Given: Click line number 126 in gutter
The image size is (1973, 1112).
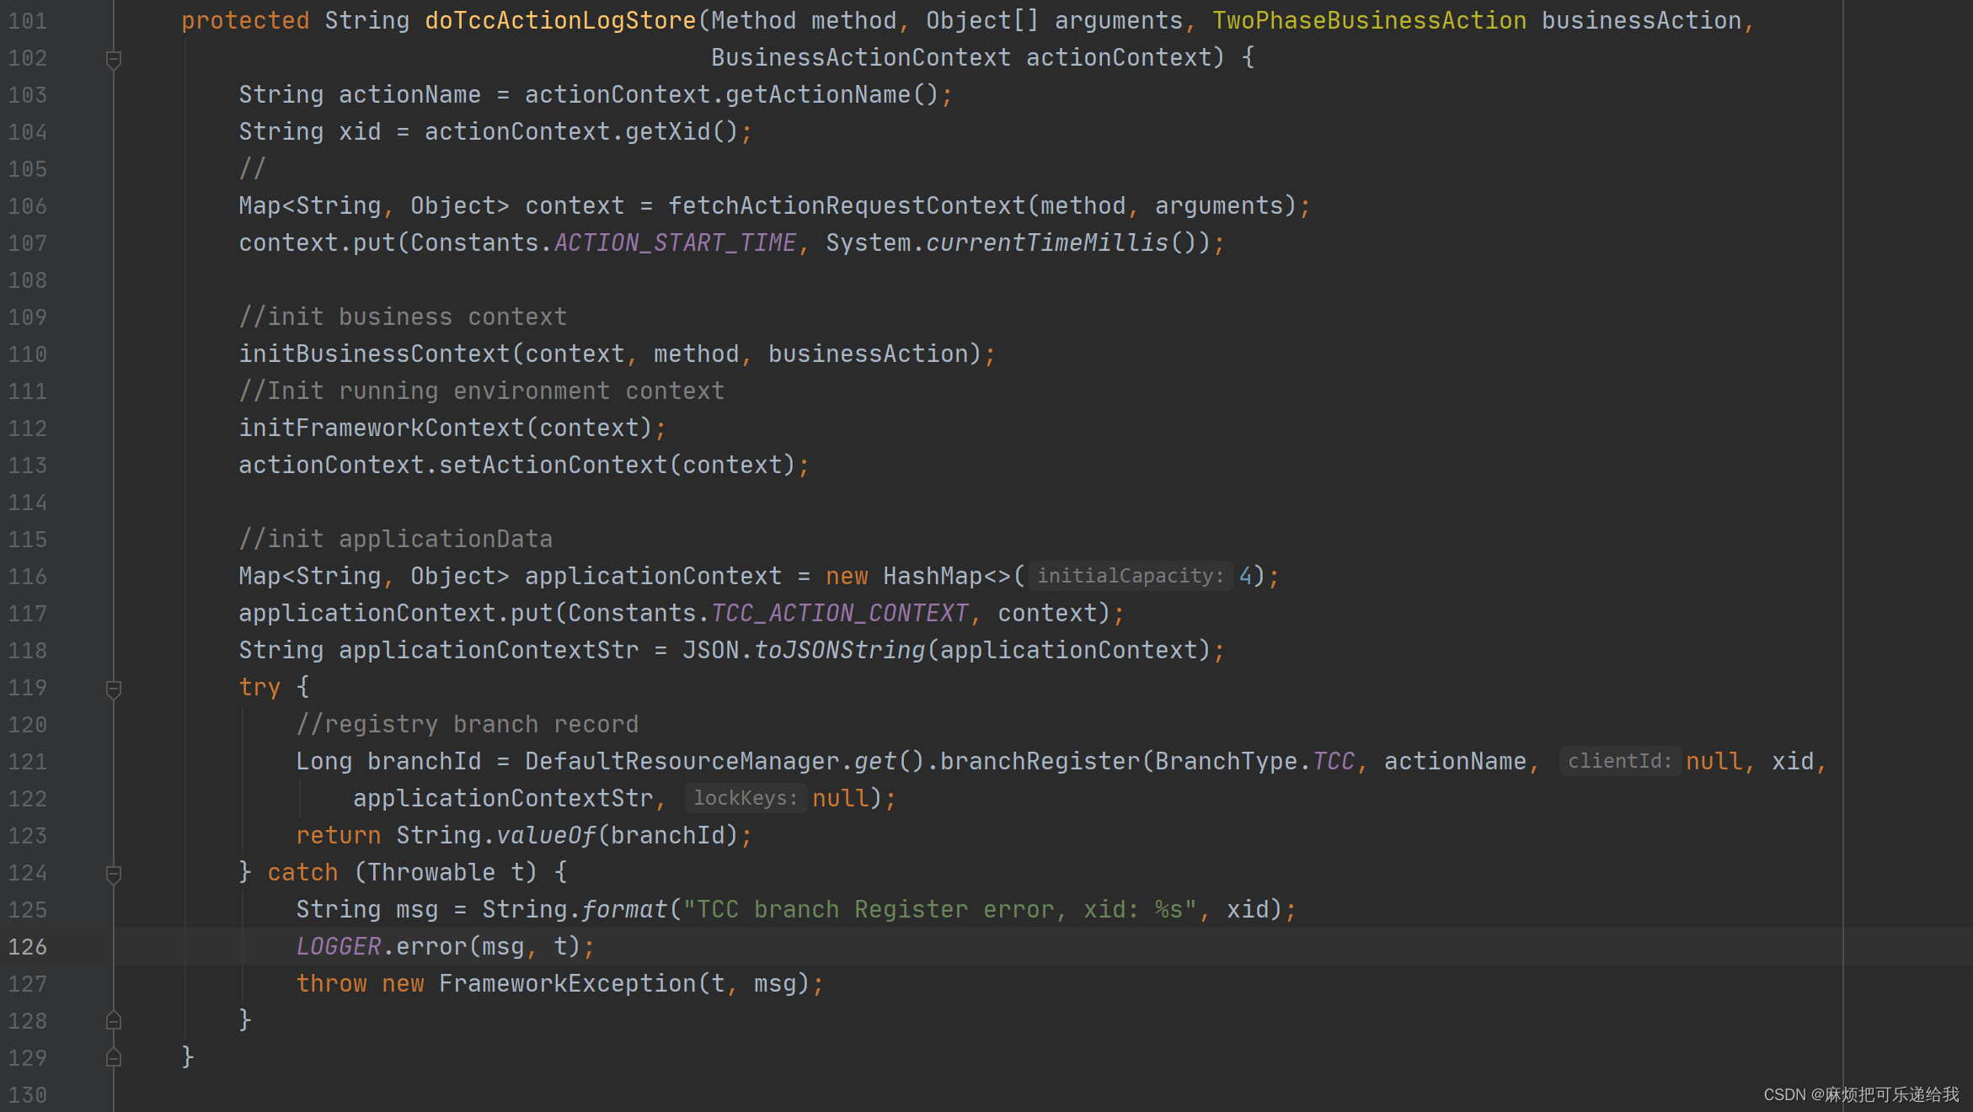Looking at the screenshot, I should [x=28, y=947].
